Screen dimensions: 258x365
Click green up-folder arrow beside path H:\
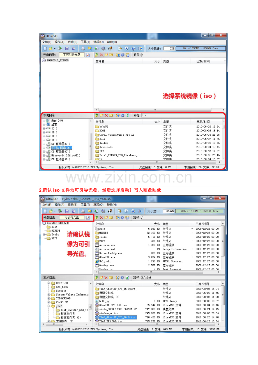coord(97,115)
